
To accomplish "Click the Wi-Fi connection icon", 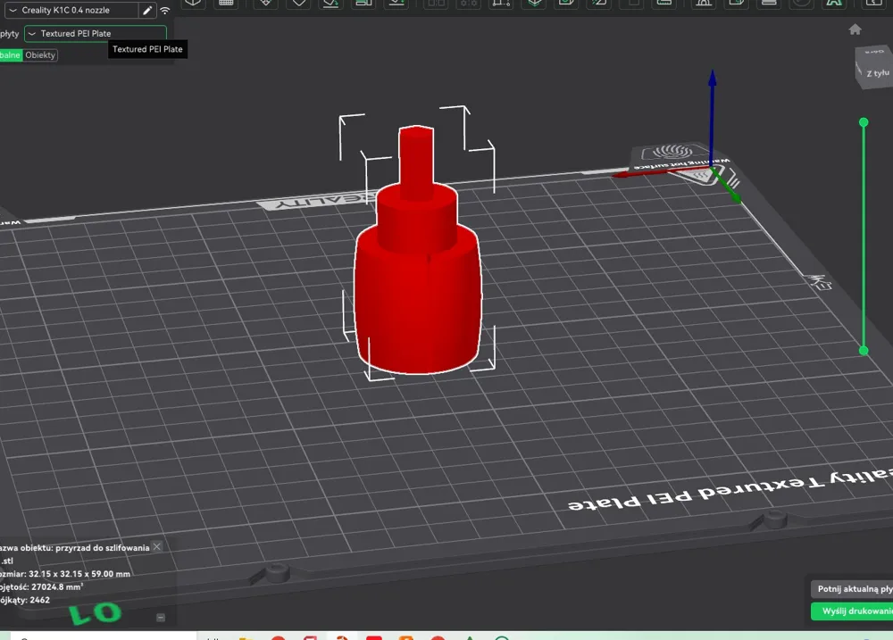I will click(x=165, y=10).
